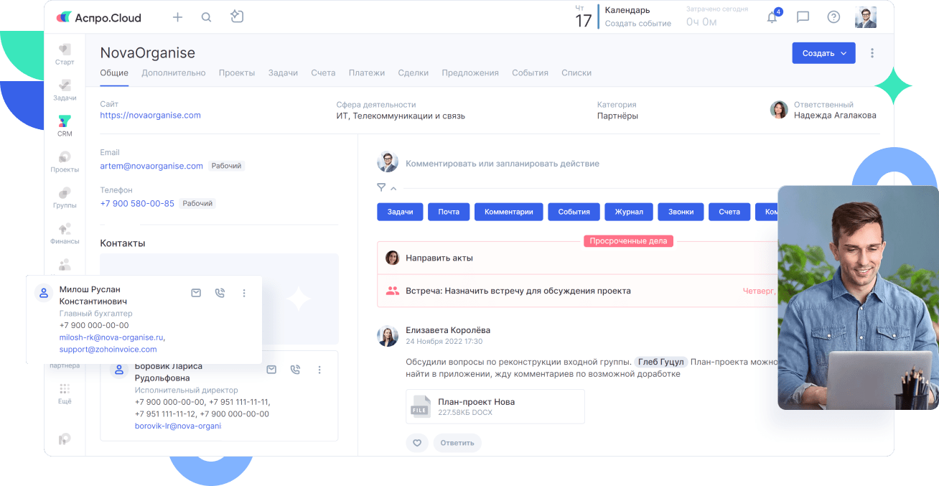The width and height of the screenshot is (939, 486).
Task: Expand the Создать dropdown button
Action: coord(823,53)
